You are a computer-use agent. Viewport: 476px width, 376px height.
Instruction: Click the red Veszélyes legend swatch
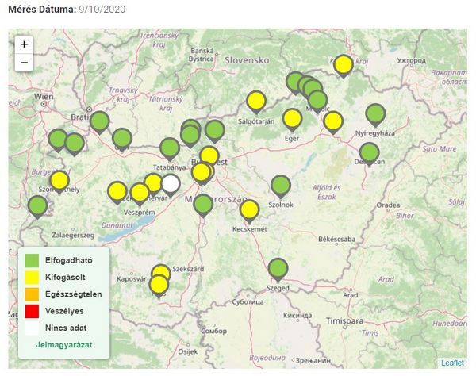pos(33,310)
